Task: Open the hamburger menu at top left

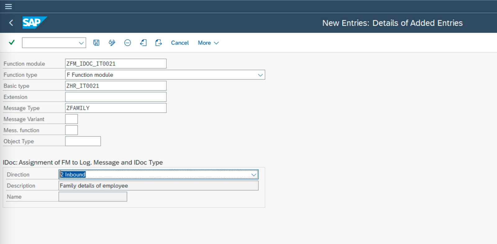Action: [8, 6]
